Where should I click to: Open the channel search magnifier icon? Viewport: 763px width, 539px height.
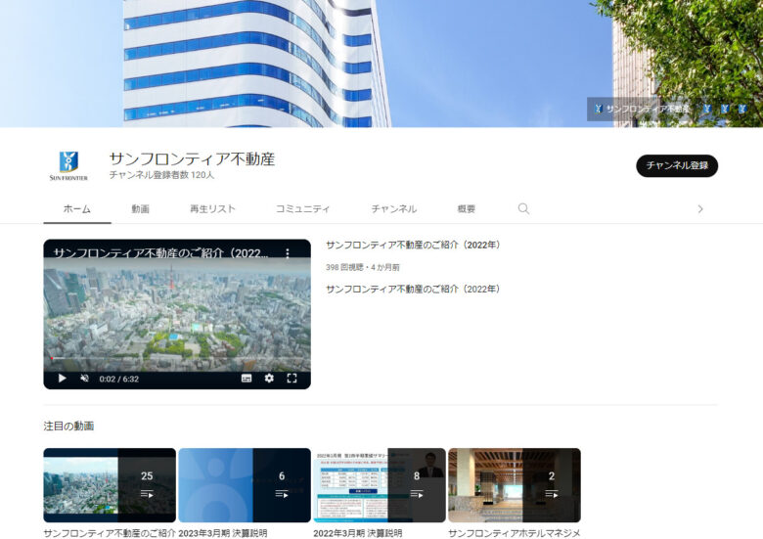(523, 208)
